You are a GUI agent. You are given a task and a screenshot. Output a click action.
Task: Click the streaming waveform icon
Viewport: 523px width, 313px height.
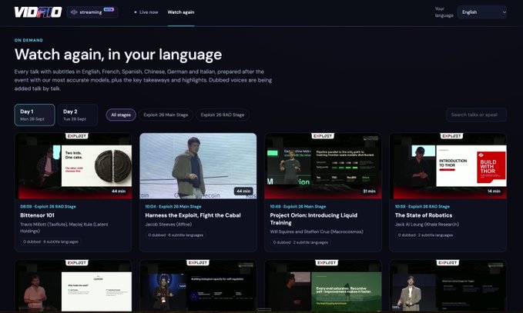pos(74,12)
